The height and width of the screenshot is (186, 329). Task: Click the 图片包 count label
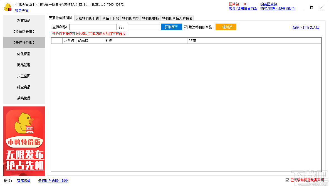pyautogui.click(x=237, y=4)
